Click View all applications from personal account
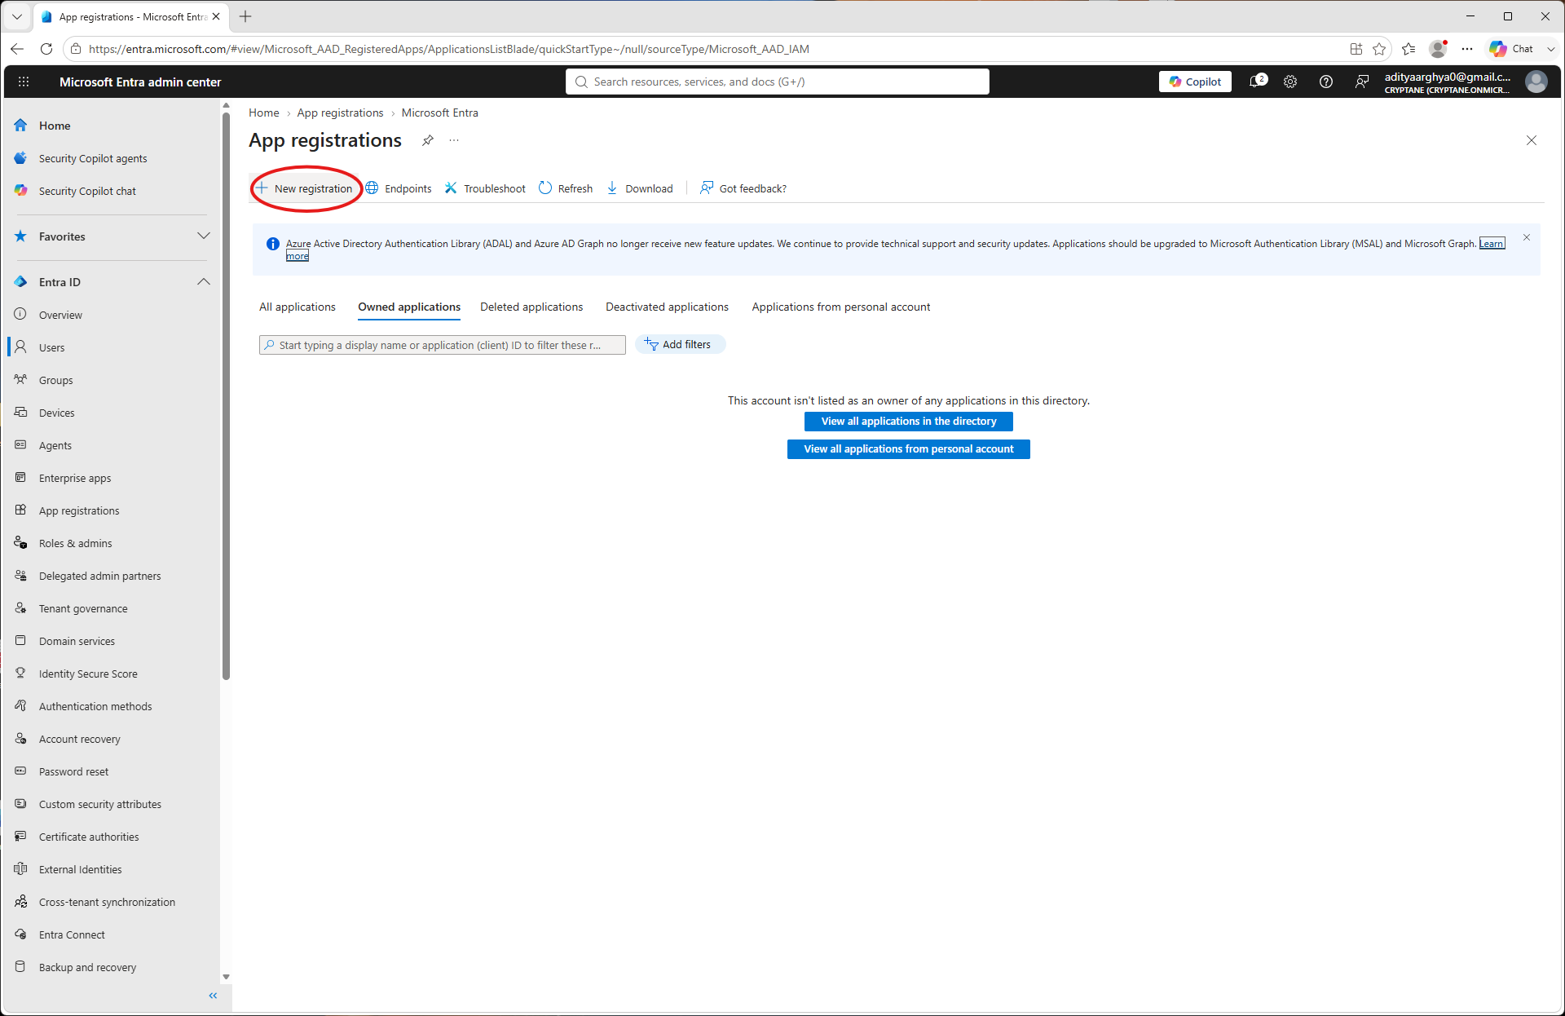Image resolution: width=1565 pixels, height=1016 pixels. coord(909,448)
